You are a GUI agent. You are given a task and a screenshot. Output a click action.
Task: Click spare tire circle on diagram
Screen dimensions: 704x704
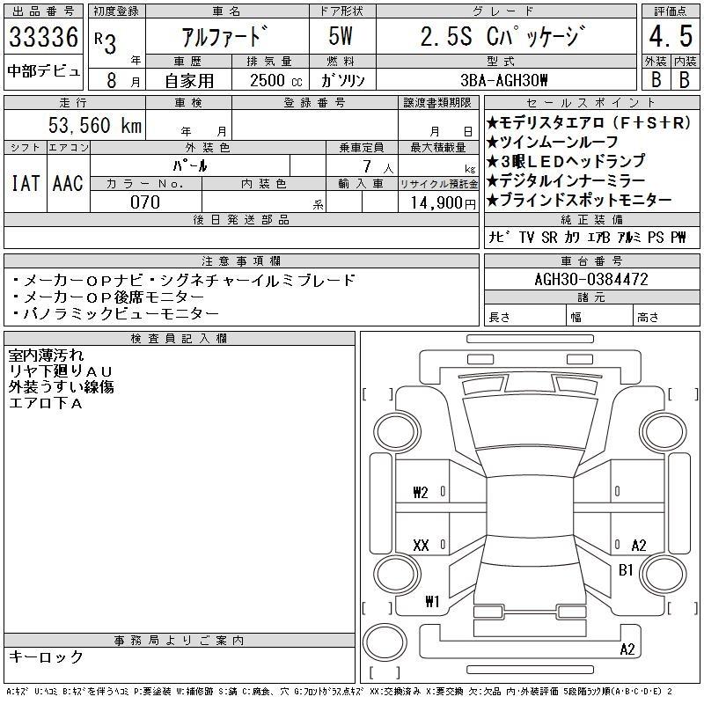[385, 642]
